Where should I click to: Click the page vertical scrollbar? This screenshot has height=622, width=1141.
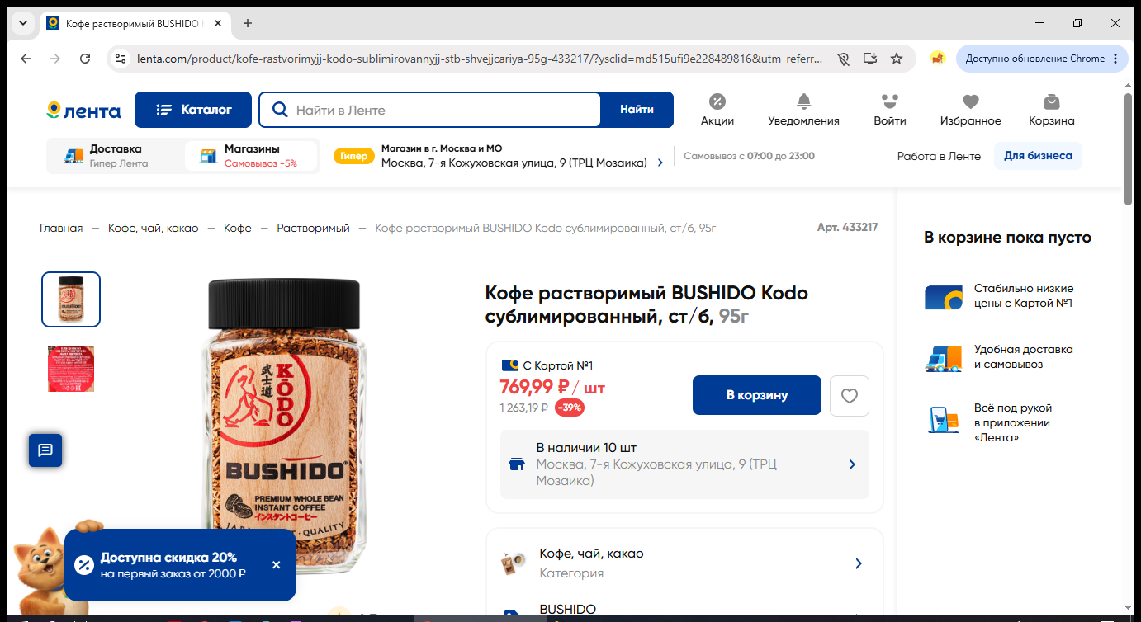pos(1129,148)
